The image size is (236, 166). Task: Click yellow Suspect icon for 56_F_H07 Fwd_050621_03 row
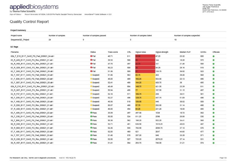(91, 75)
